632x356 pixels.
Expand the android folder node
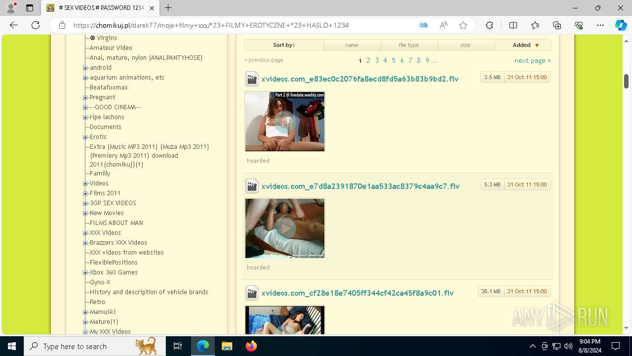(x=85, y=68)
